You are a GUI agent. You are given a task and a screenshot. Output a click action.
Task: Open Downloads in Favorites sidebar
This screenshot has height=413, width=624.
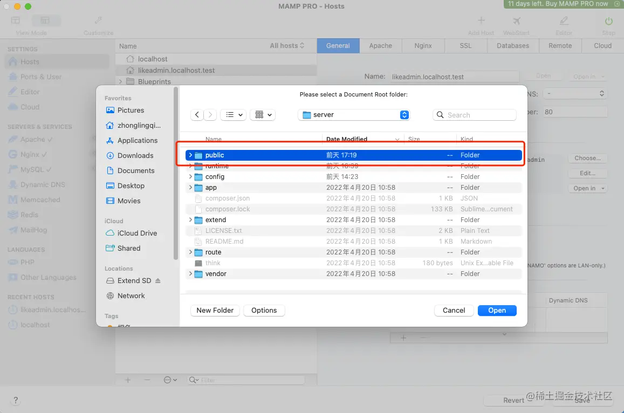click(x=130, y=156)
